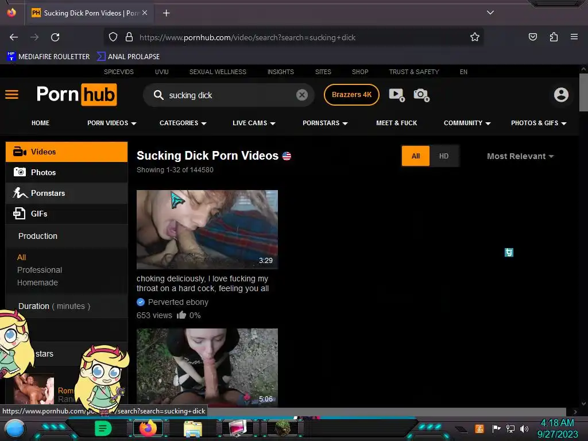Open the MEDIAFIRE ROULETTER bookmark

pyautogui.click(x=48, y=57)
